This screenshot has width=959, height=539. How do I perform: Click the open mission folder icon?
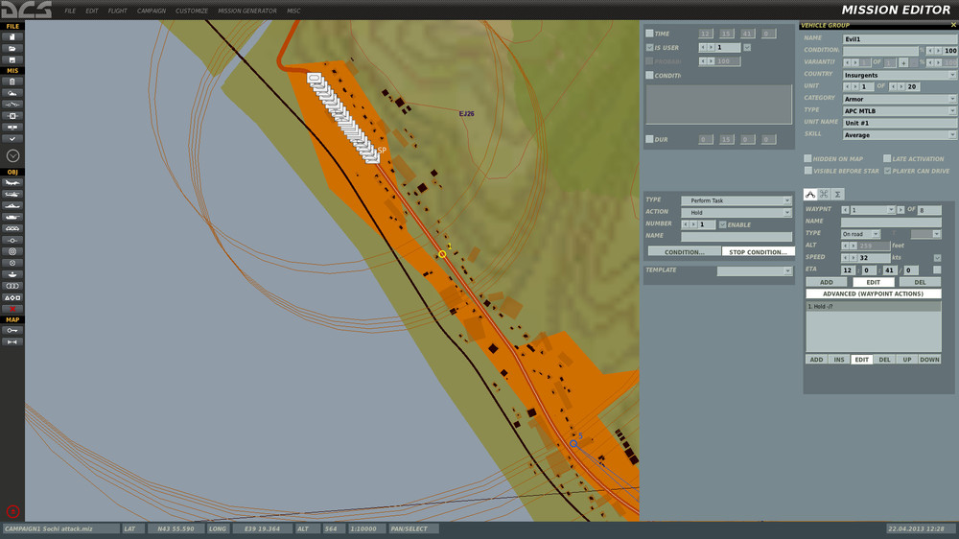click(x=13, y=48)
